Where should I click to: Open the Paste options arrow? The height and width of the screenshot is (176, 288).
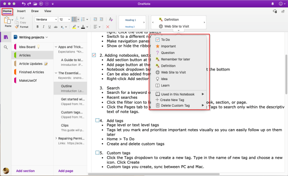(12, 20)
